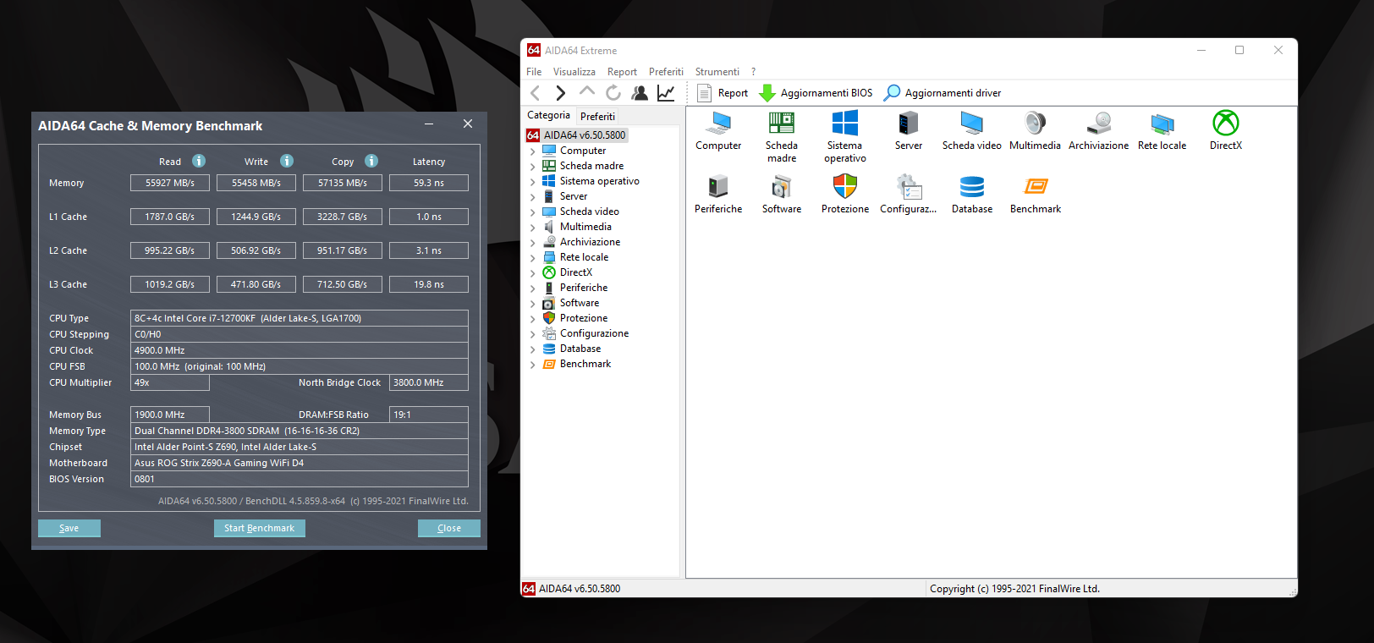Click the Start Benchmark button
This screenshot has width=1374, height=643.
pyautogui.click(x=259, y=528)
